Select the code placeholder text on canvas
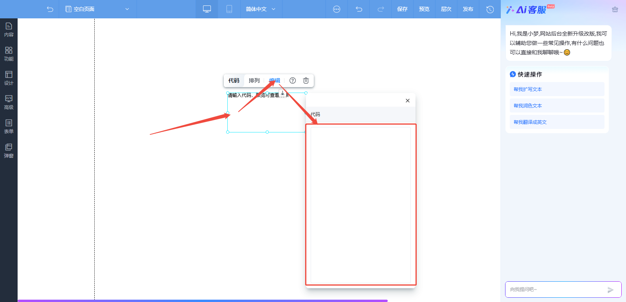Viewport: 626px width, 302px height. [x=258, y=95]
